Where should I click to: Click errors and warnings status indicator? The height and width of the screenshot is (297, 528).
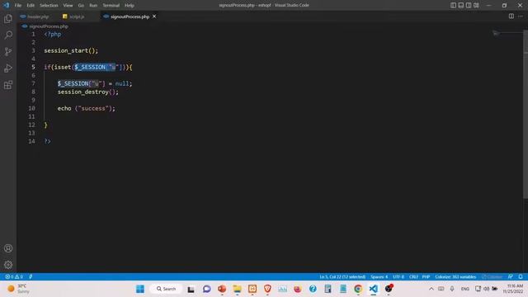click(x=14, y=277)
